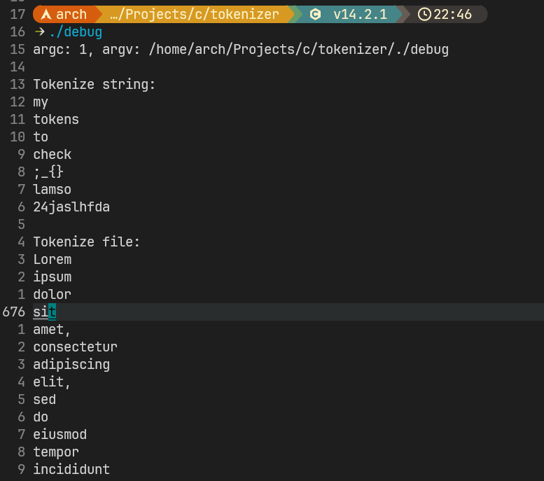The width and height of the screenshot is (544, 481).
Task: Click the prompt arrow before ./debug
Action: 39,32
